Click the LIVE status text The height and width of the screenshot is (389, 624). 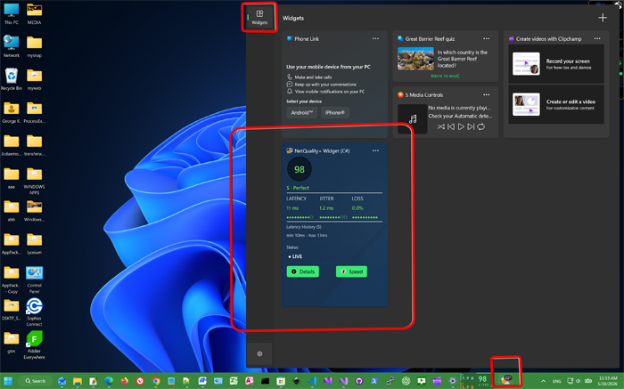pyautogui.click(x=295, y=256)
